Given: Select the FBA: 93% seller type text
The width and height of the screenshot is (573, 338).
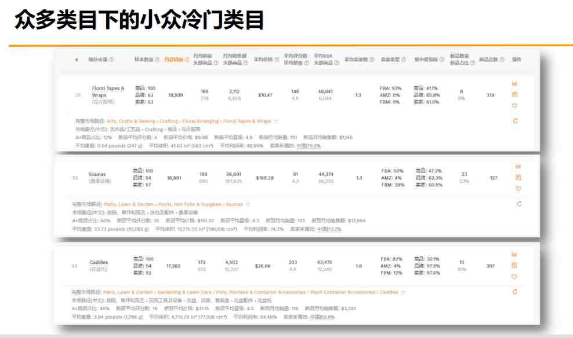Looking at the screenshot, I should pyautogui.click(x=391, y=88).
